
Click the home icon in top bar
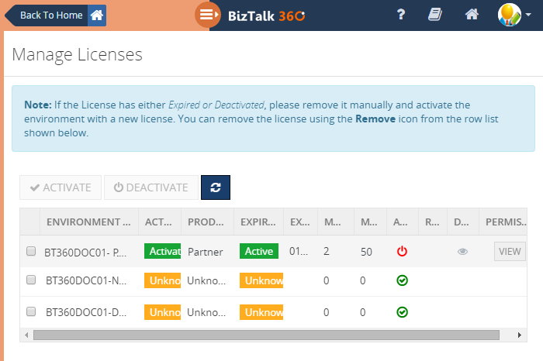pos(472,15)
